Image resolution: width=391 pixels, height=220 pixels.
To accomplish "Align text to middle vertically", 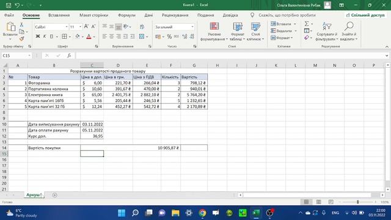I will (x=111, y=26).
